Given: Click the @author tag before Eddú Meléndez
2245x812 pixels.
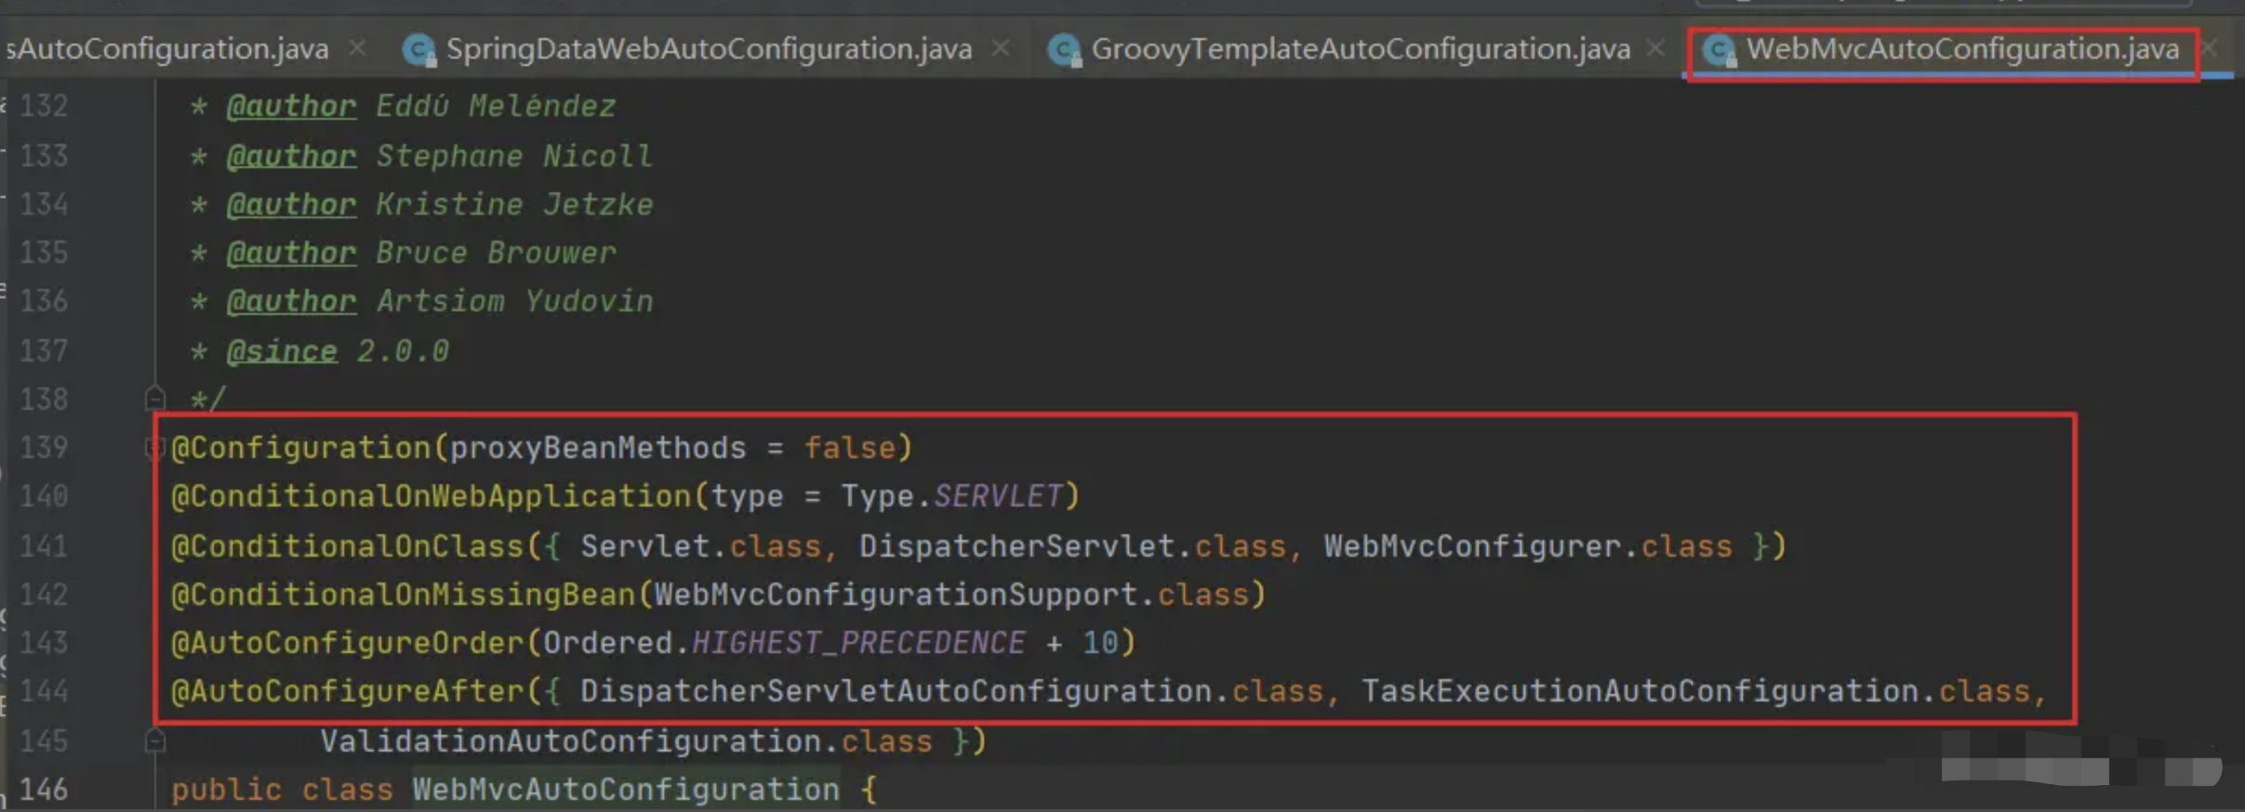Looking at the screenshot, I should [291, 107].
